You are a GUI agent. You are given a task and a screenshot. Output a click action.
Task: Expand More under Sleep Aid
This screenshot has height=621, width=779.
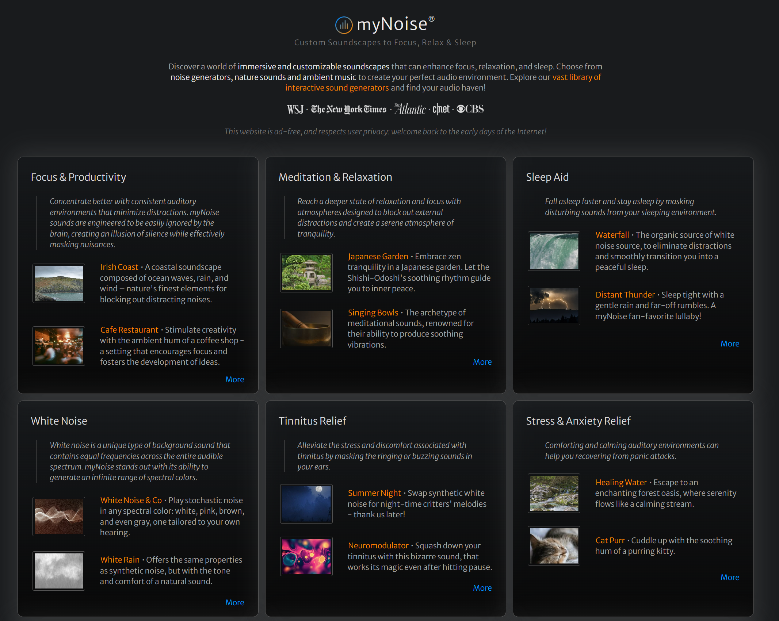coord(730,344)
